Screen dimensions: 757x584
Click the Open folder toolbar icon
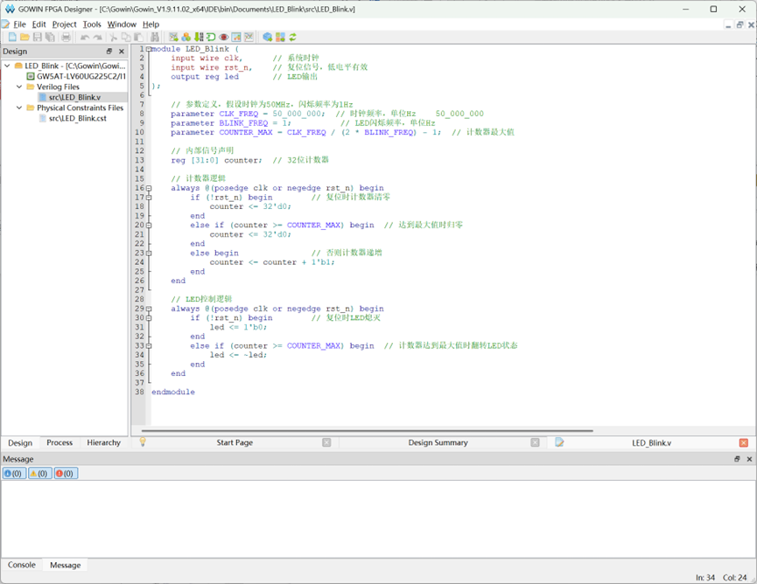point(25,37)
